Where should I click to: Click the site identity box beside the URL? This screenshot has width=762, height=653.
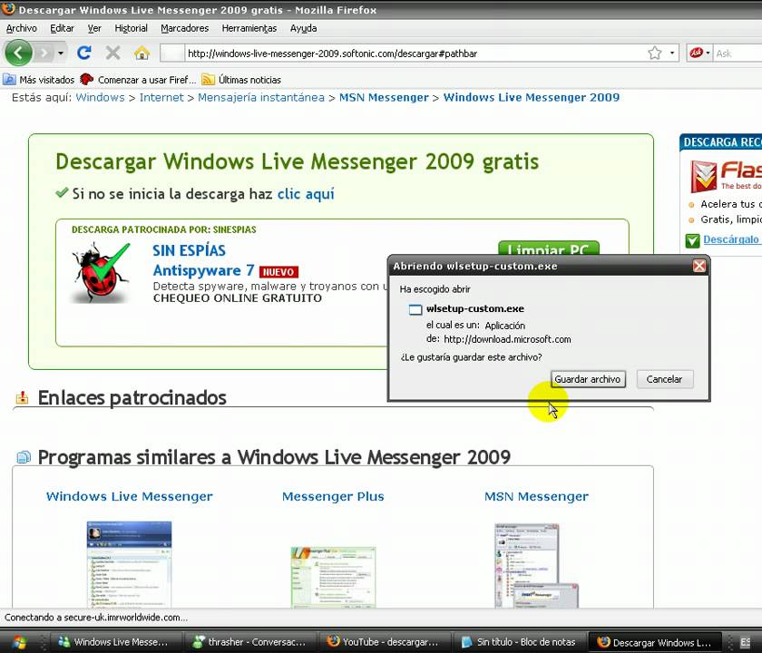tap(172, 53)
